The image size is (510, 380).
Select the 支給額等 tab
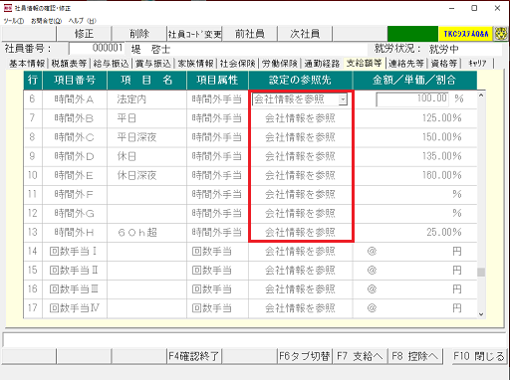click(x=364, y=63)
